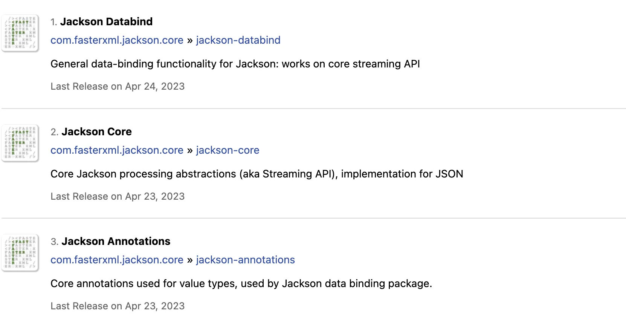
Task: Follow the jackson-databind artifact link
Action: click(x=238, y=40)
